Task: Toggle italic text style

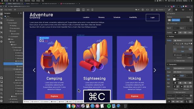Action: point(178,87)
